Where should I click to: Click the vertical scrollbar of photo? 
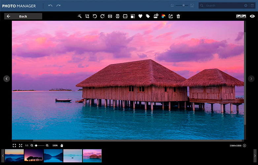245,79
